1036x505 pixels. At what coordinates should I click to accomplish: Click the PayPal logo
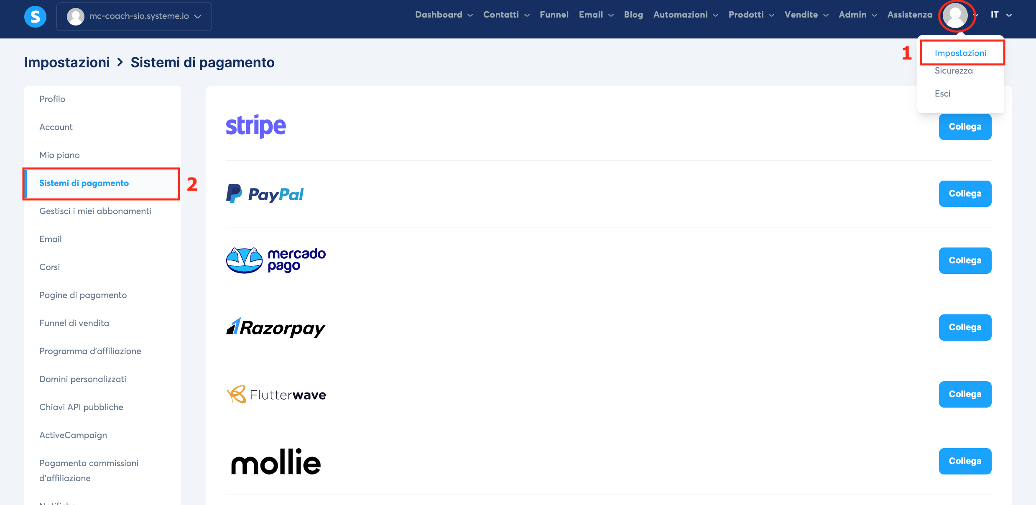265,194
